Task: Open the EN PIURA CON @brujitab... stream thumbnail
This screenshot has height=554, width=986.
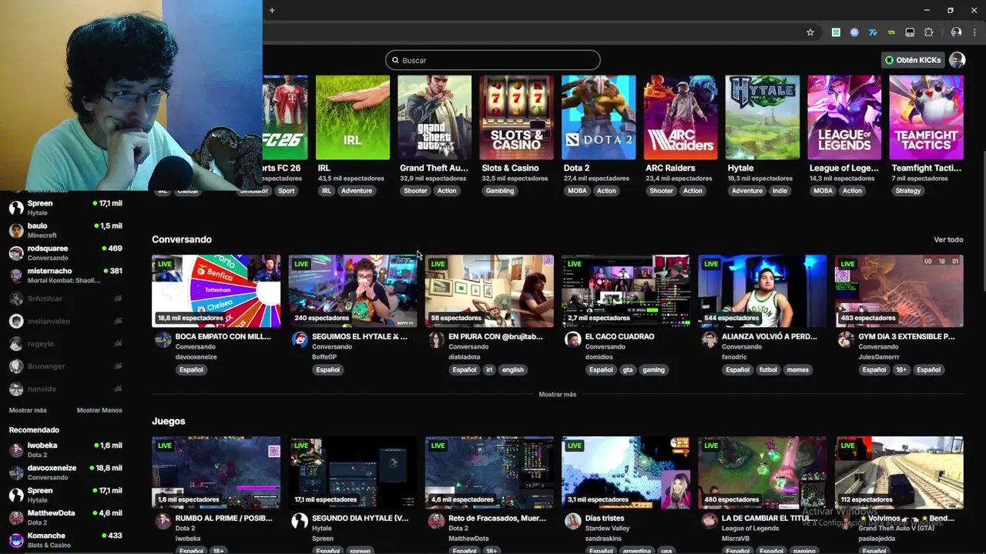Action: [489, 291]
